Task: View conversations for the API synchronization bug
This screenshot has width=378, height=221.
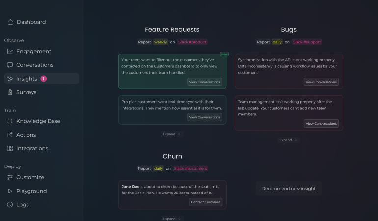Action: click(x=321, y=82)
